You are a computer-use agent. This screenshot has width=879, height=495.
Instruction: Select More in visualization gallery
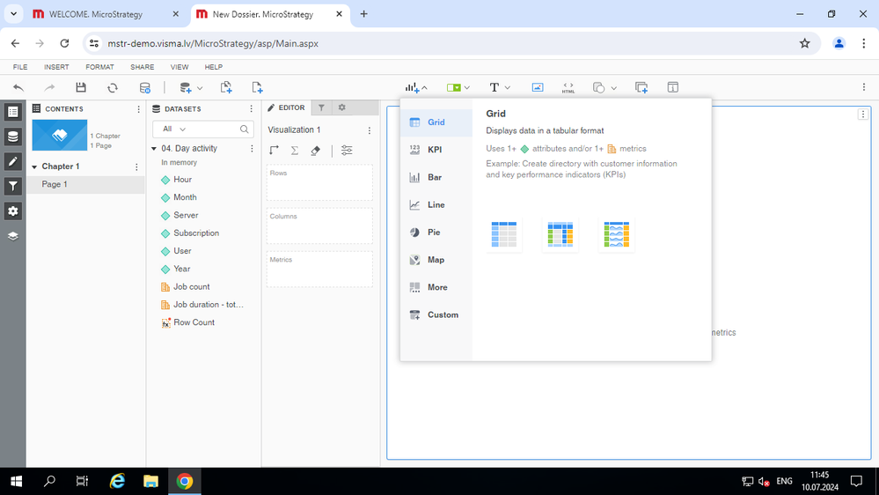pos(436,287)
